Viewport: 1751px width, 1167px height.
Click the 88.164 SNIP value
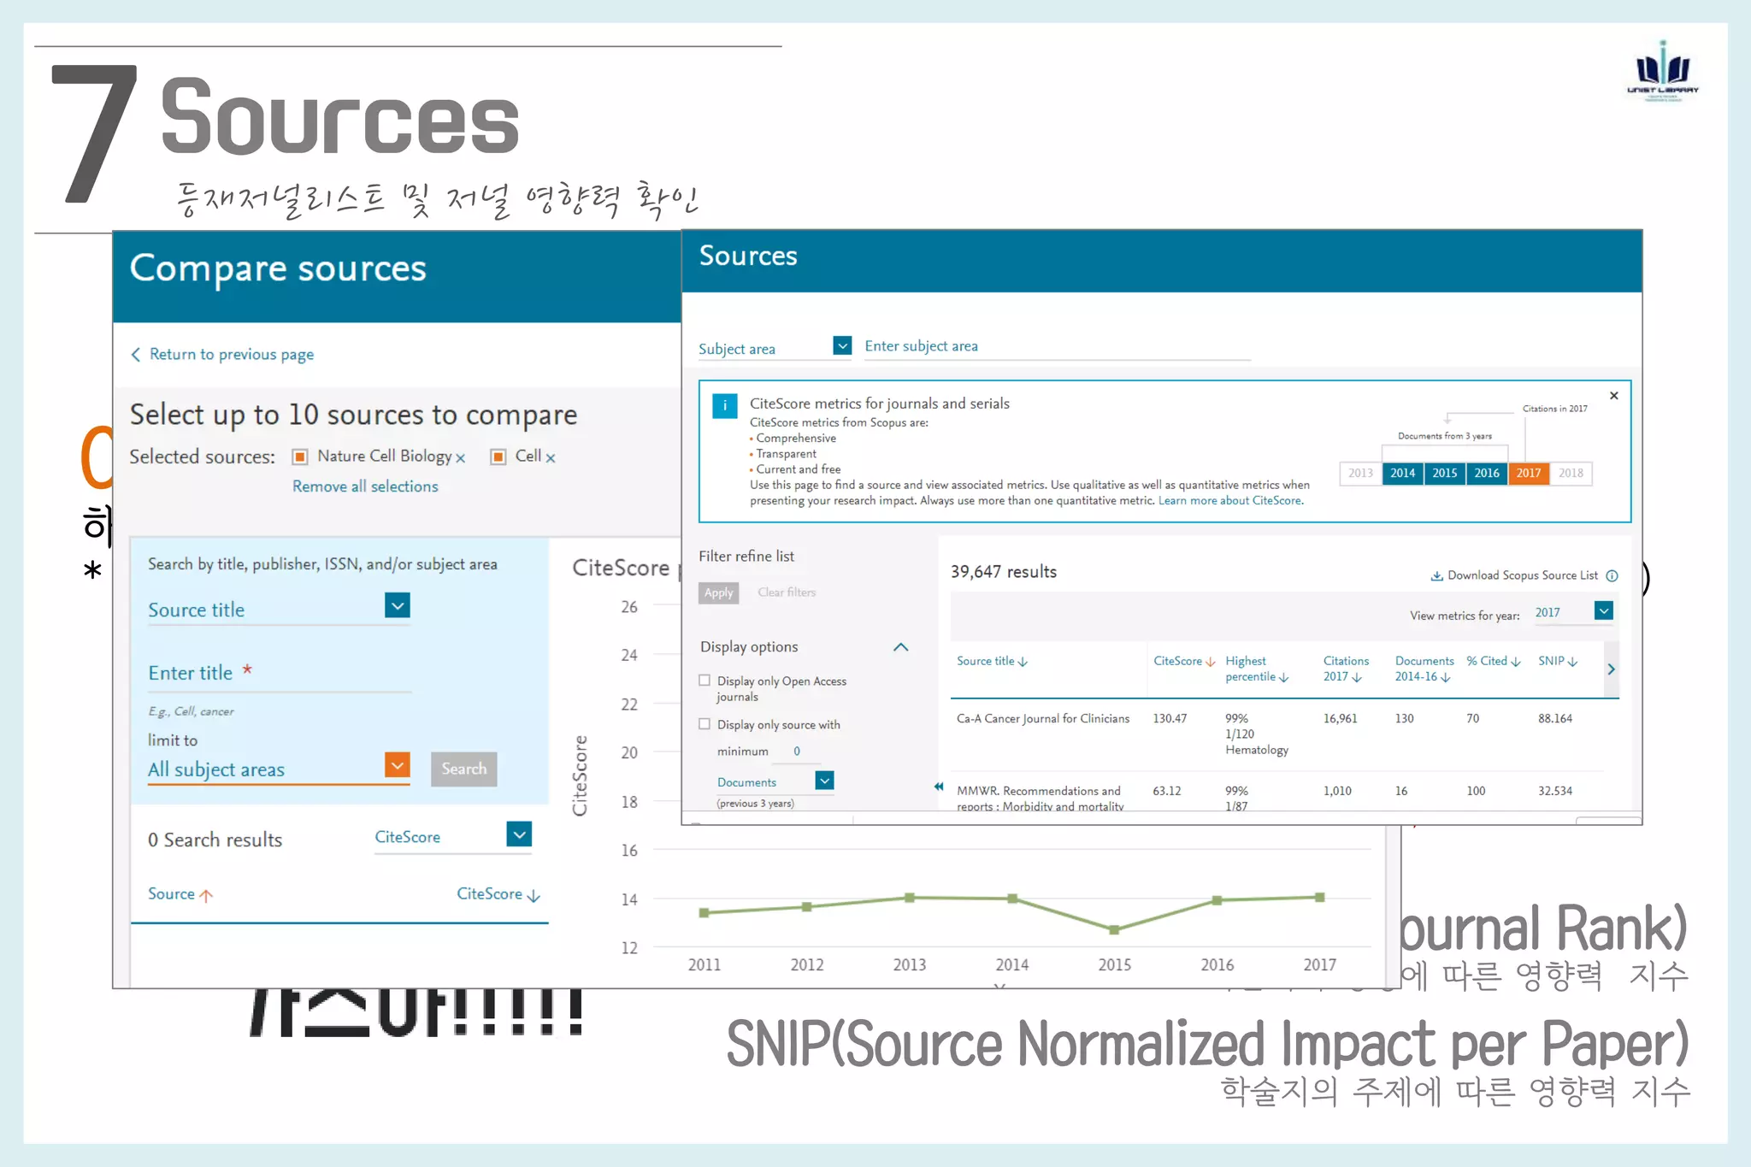pos(1555,719)
